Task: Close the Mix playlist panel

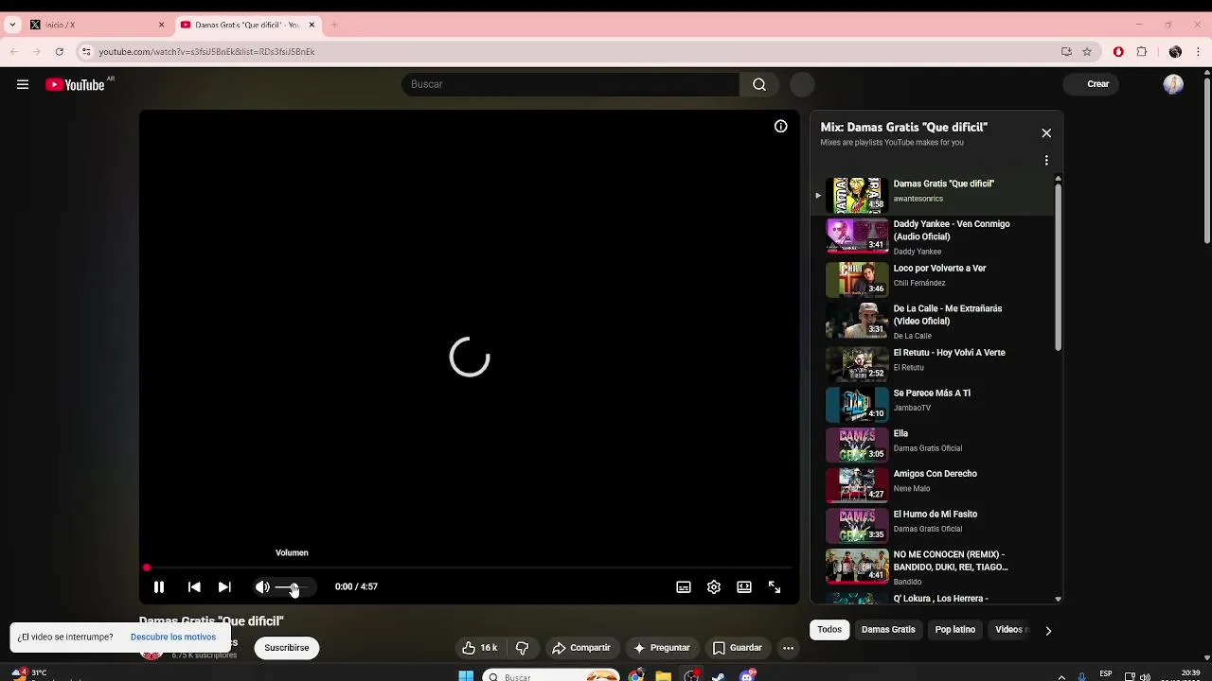Action: tap(1046, 133)
